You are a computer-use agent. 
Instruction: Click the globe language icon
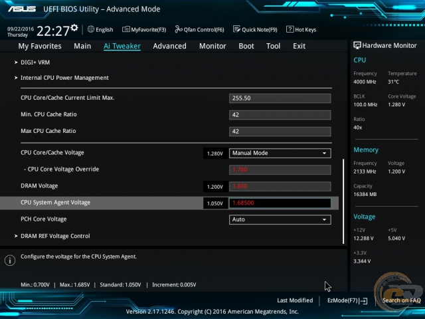91,29
